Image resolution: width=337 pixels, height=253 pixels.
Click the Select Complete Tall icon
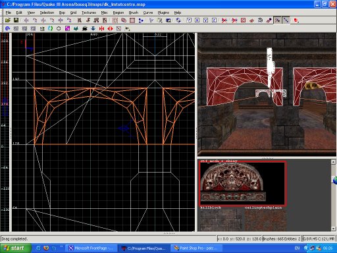tap(80, 20)
